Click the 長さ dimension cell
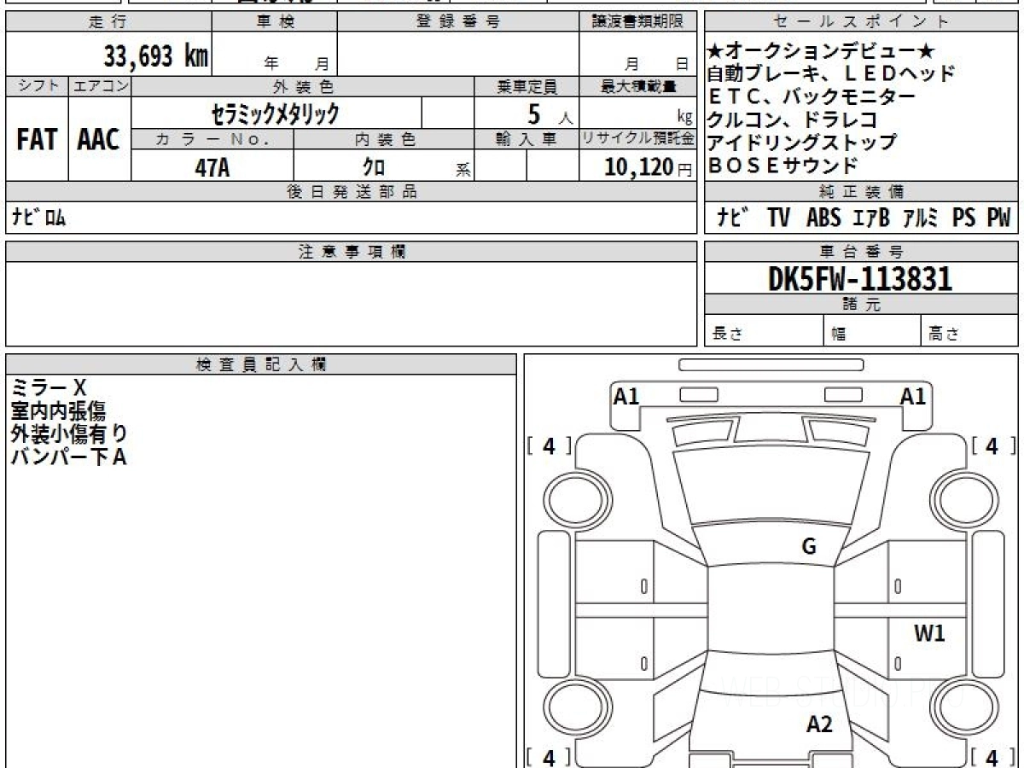The image size is (1024, 768). point(764,332)
